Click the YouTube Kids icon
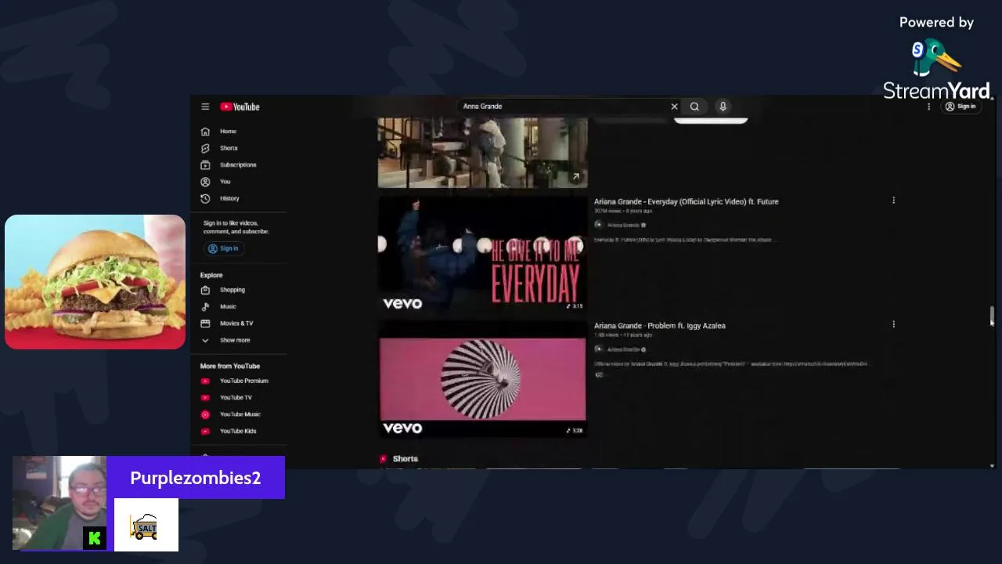 pyautogui.click(x=205, y=431)
